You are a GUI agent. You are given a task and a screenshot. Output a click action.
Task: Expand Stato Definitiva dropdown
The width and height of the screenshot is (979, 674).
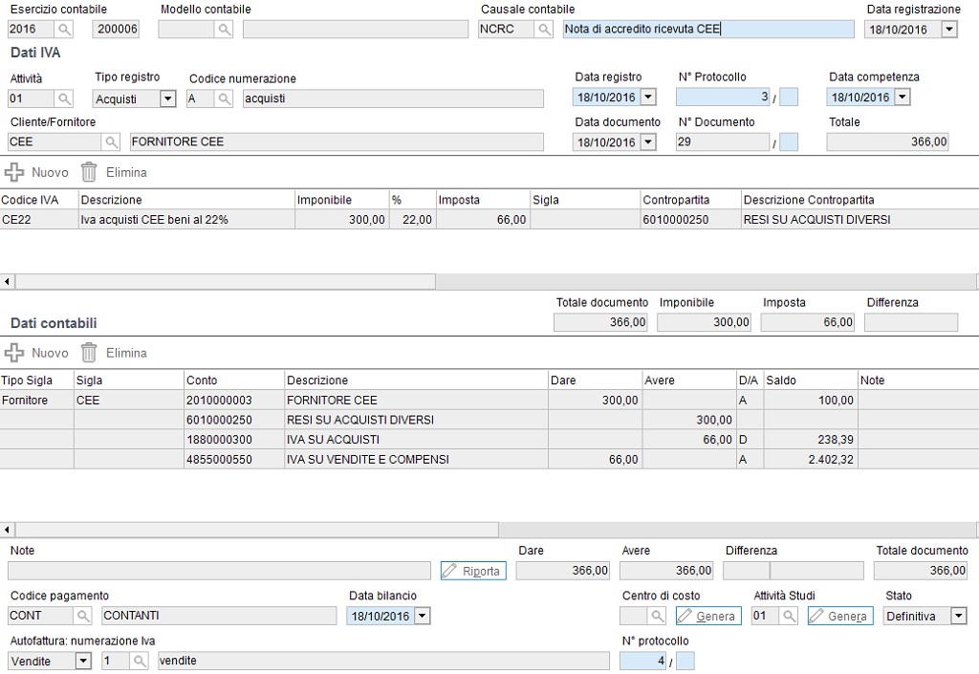958,616
